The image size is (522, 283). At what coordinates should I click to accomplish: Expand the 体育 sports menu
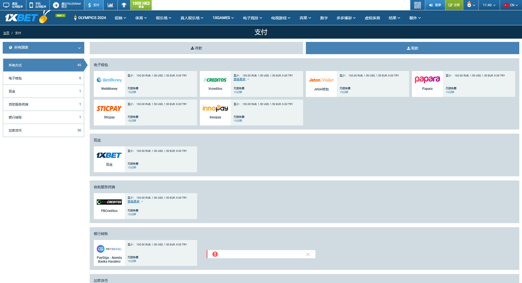141,18
